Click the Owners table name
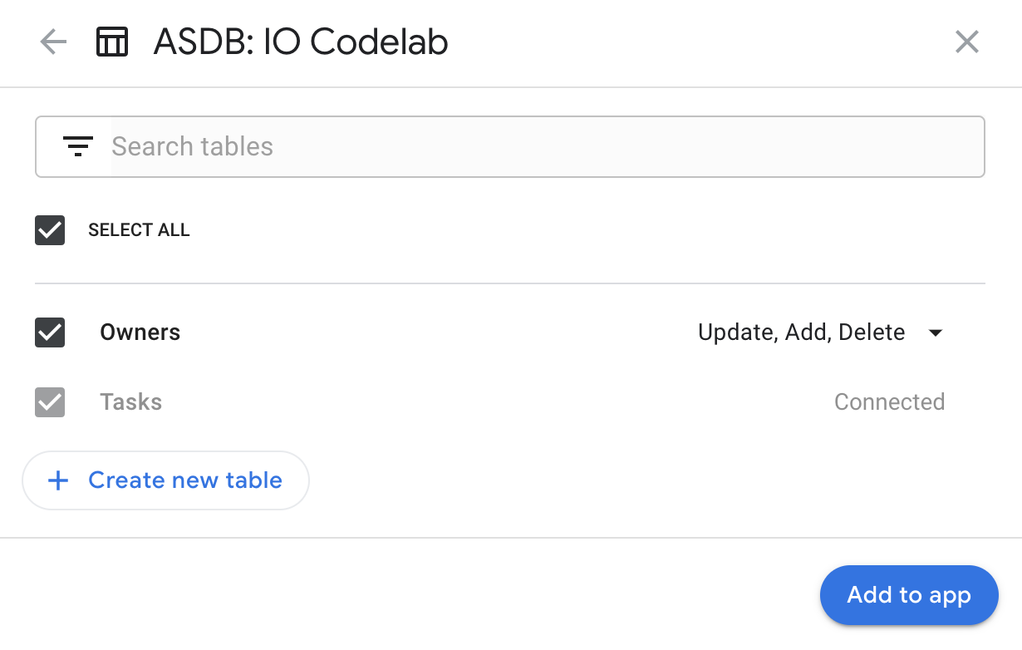This screenshot has height=650, width=1022. tap(140, 332)
